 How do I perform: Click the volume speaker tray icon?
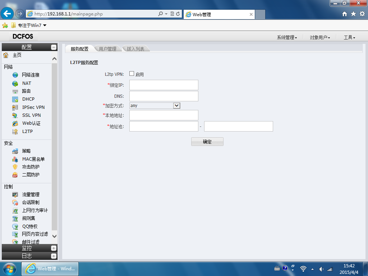coord(321,269)
